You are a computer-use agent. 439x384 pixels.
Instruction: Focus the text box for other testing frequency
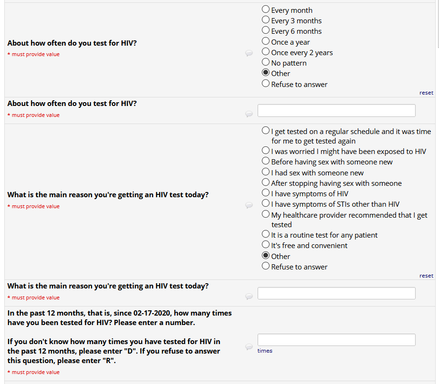[x=336, y=111]
